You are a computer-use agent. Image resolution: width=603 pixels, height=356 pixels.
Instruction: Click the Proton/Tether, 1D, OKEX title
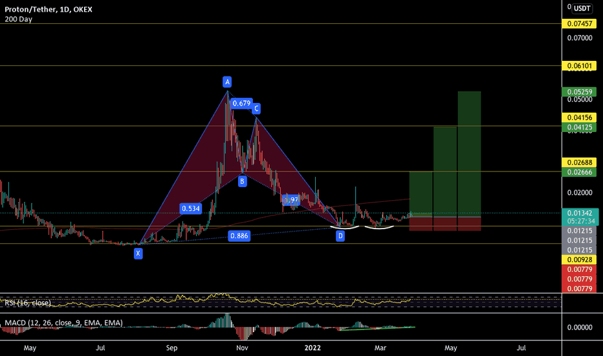(49, 9)
